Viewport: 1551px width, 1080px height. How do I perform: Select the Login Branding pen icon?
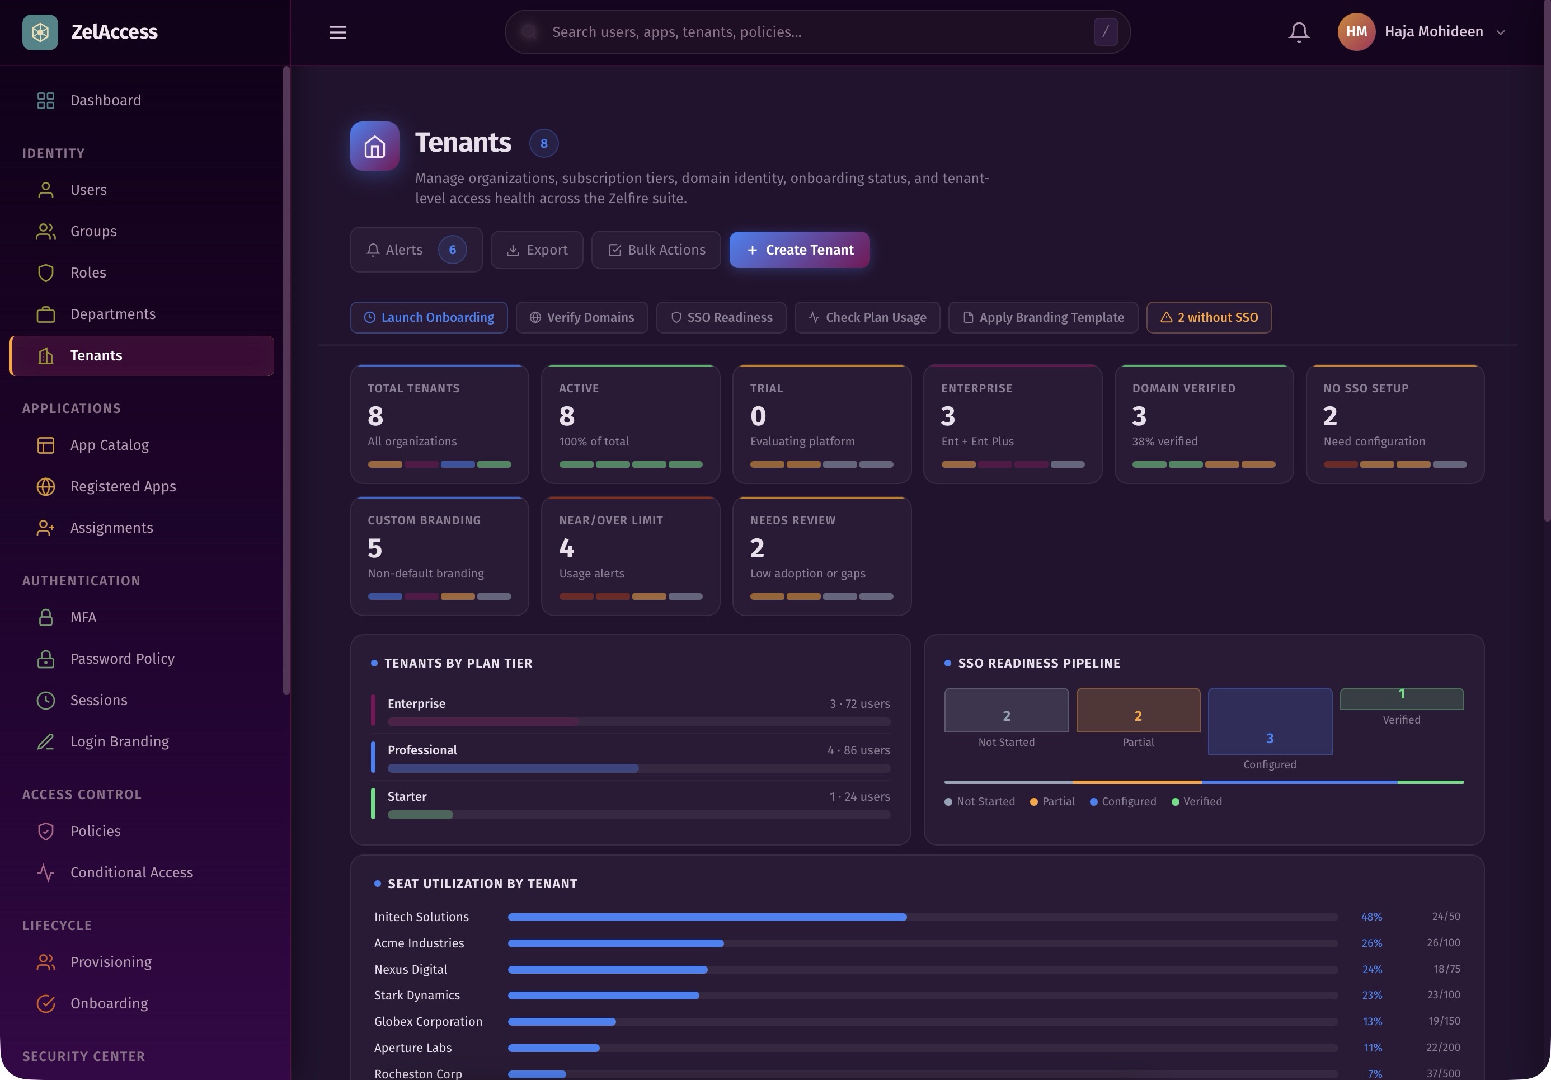(x=45, y=741)
